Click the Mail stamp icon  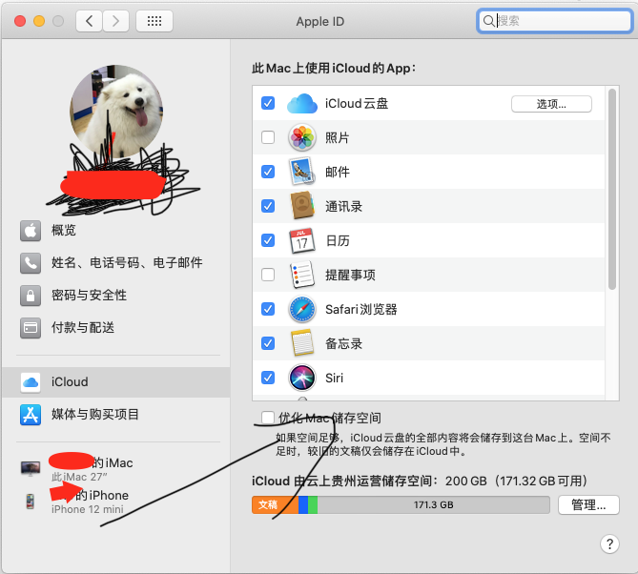[x=302, y=172]
